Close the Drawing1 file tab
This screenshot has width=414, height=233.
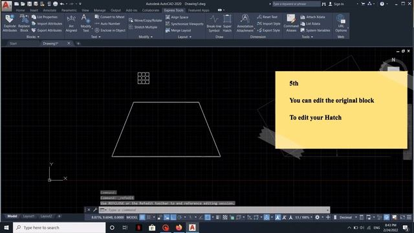69,43
